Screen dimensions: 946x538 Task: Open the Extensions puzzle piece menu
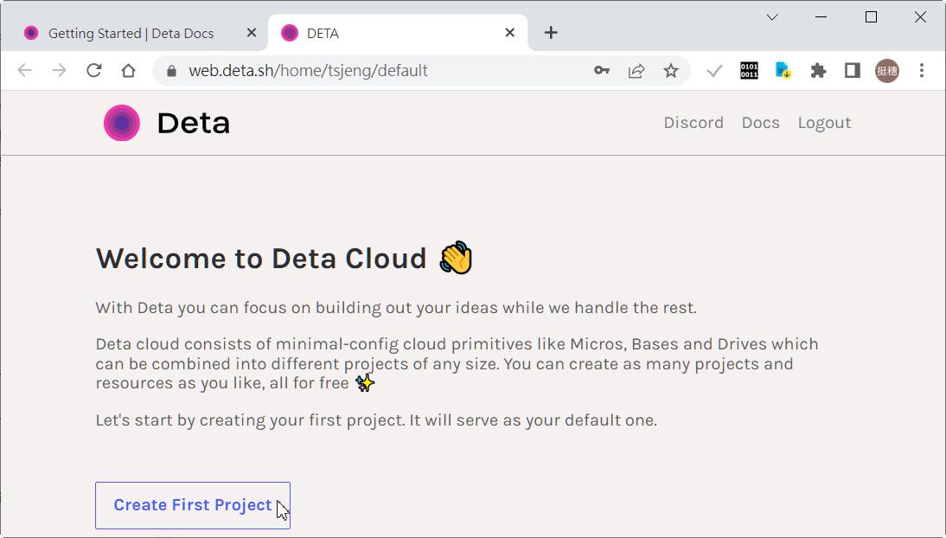(818, 71)
